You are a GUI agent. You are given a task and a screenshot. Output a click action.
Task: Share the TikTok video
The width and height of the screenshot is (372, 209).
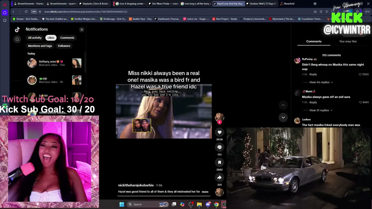pos(219,178)
